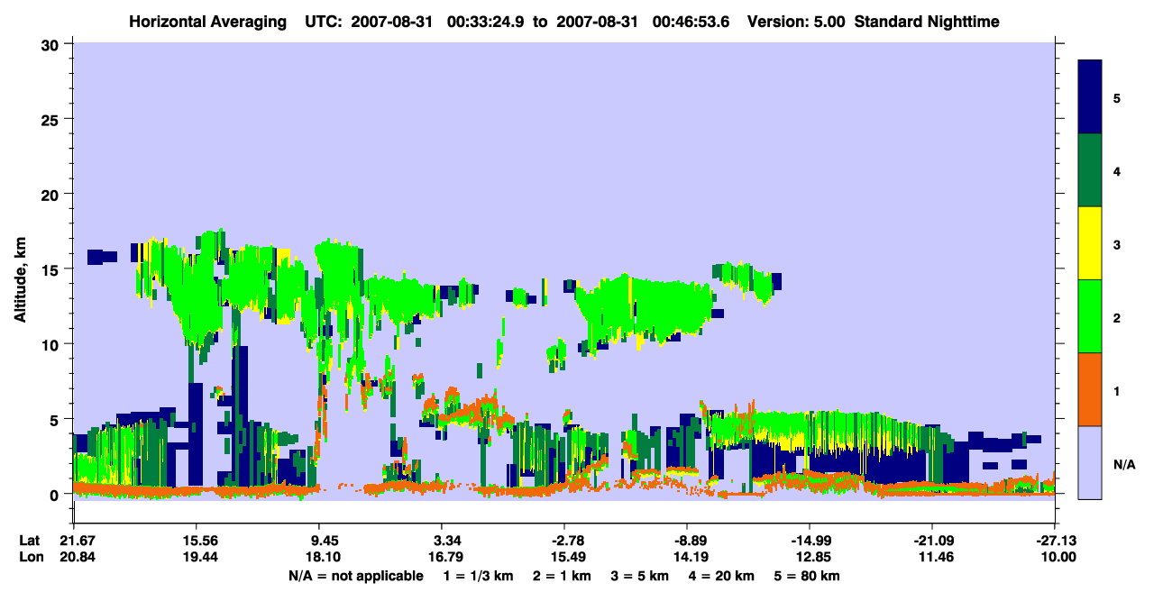Click the '5 = 80 km' legend text
This screenshot has height=601, width=1172.
point(807,576)
